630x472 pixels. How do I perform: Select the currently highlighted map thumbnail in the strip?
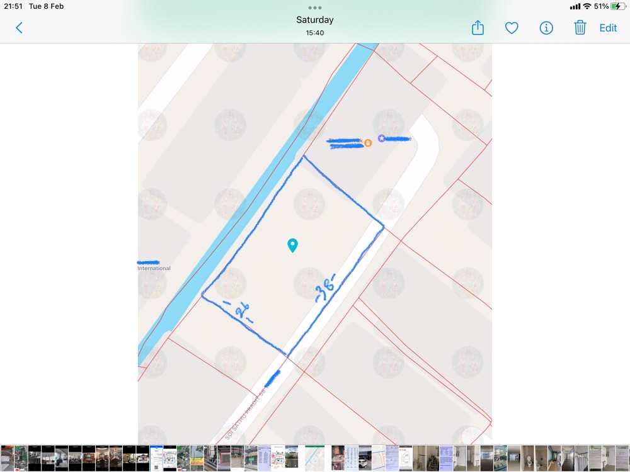(x=314, y=458)
